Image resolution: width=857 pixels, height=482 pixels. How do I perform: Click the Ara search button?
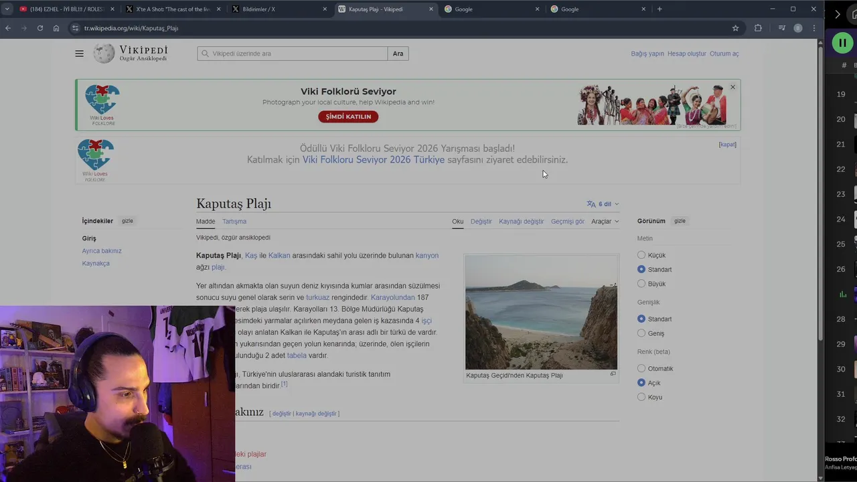point(398,54)
